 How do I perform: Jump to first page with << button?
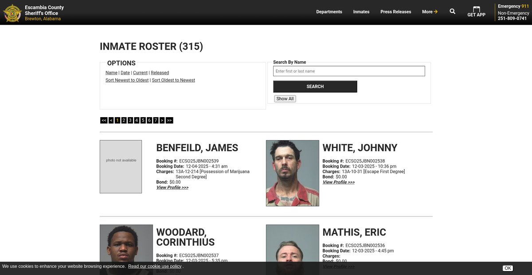tap(104, 120)
